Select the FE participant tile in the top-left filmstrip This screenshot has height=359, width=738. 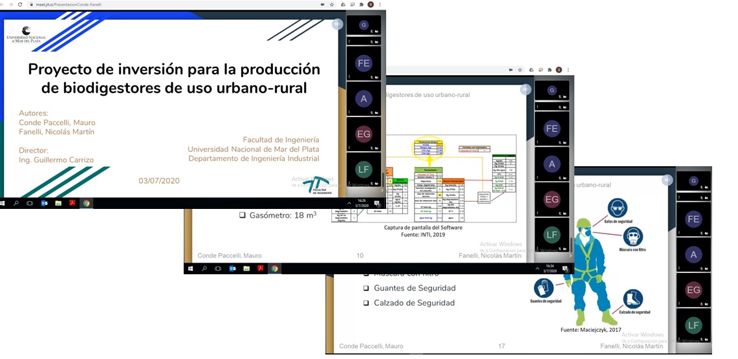click(363, 64)
